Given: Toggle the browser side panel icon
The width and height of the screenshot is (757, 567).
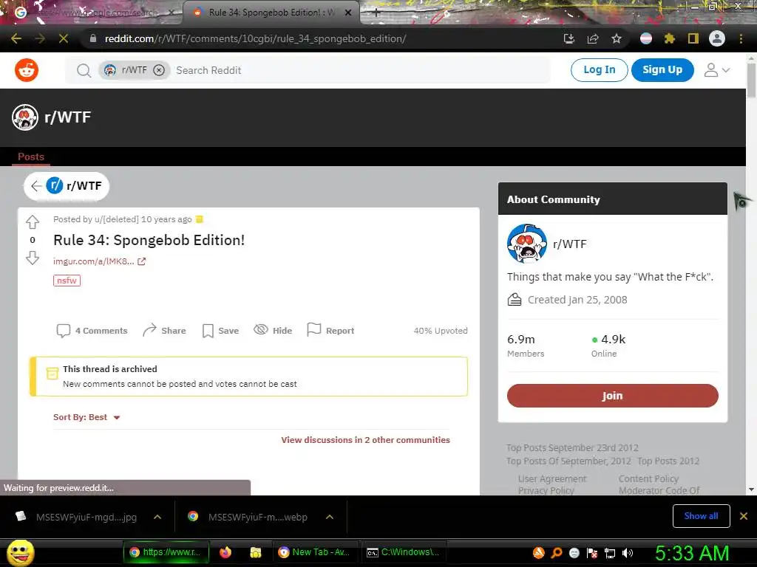Looking at the screenshot, I should (693, 38).
